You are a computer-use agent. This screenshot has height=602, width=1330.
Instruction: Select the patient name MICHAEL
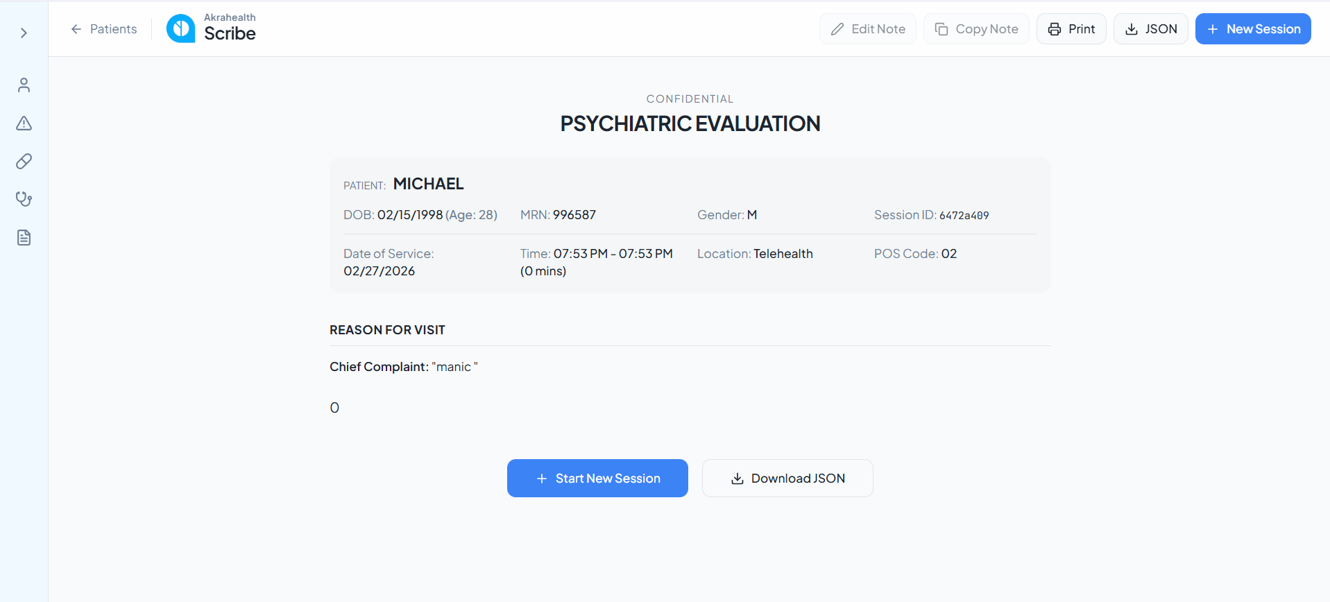pyautogui.click(x=428, y=184)
